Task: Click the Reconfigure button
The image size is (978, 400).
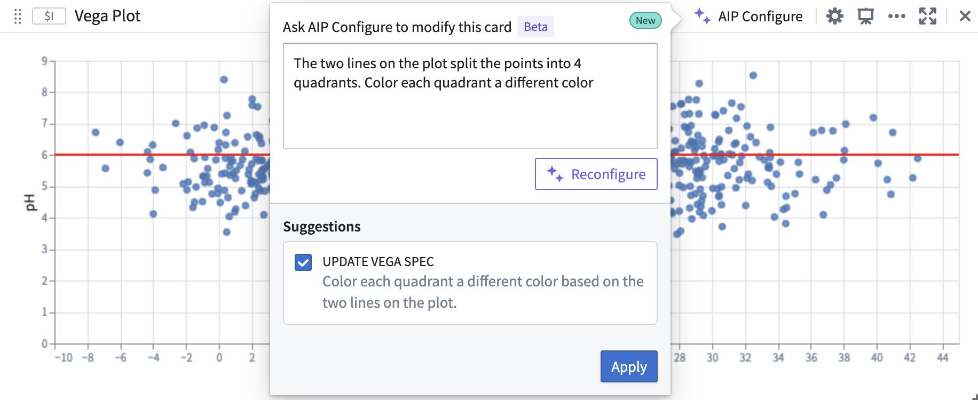Action: [x=596, y=174]
